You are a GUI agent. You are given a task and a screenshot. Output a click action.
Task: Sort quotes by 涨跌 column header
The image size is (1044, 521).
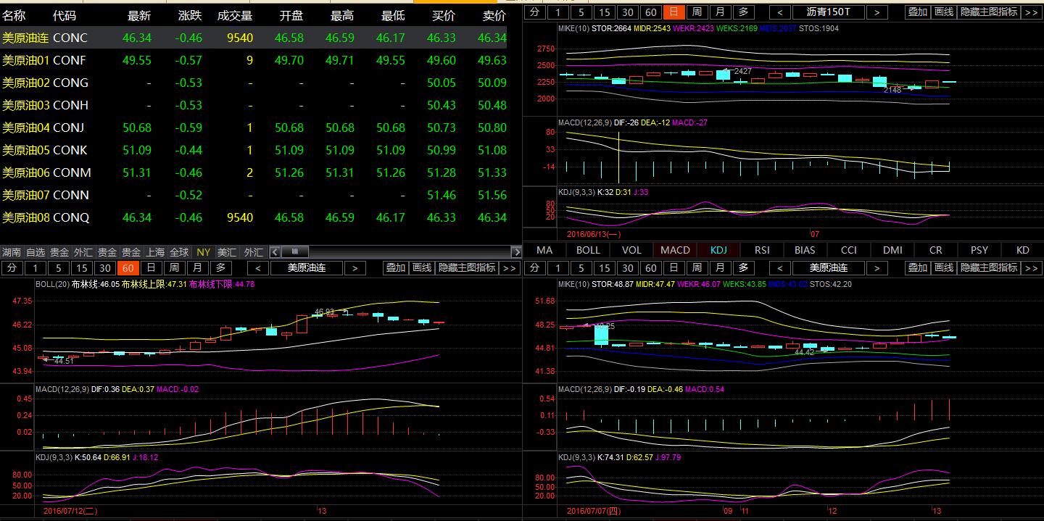[x=190, y=15]
